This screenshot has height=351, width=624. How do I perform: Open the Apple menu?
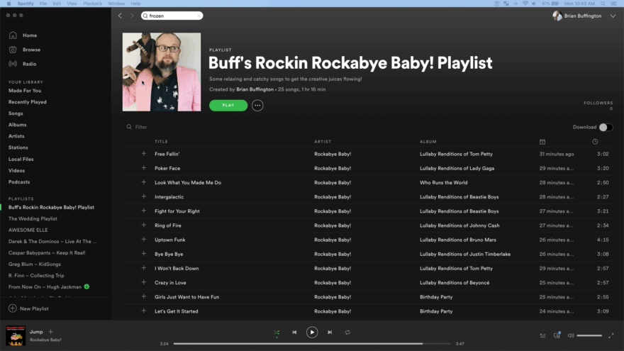(x=9, y=4)
